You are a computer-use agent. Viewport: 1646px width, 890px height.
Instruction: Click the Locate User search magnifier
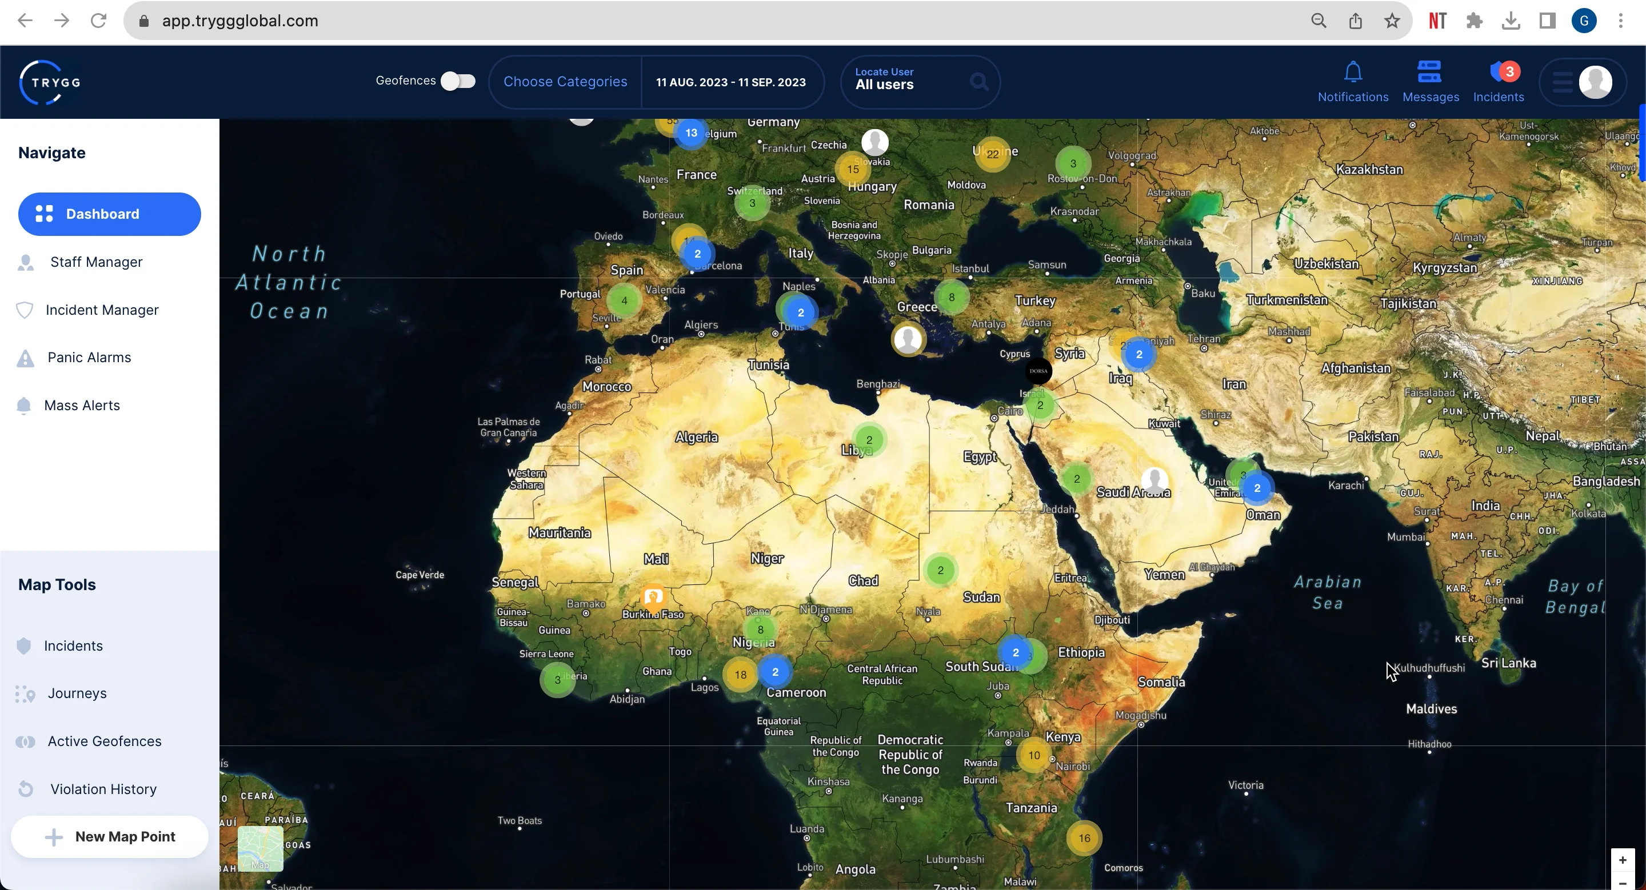tap(979, 82)
